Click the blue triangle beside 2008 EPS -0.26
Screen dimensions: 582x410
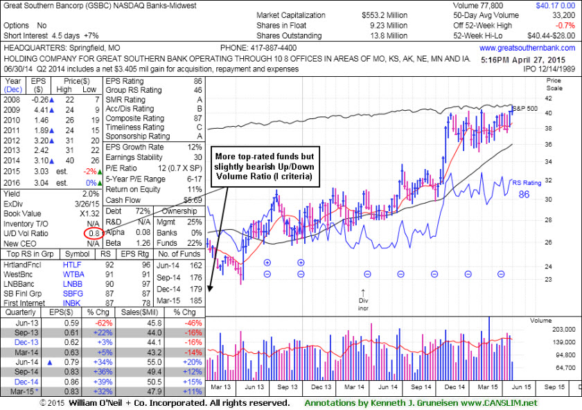tap(52, 100)
